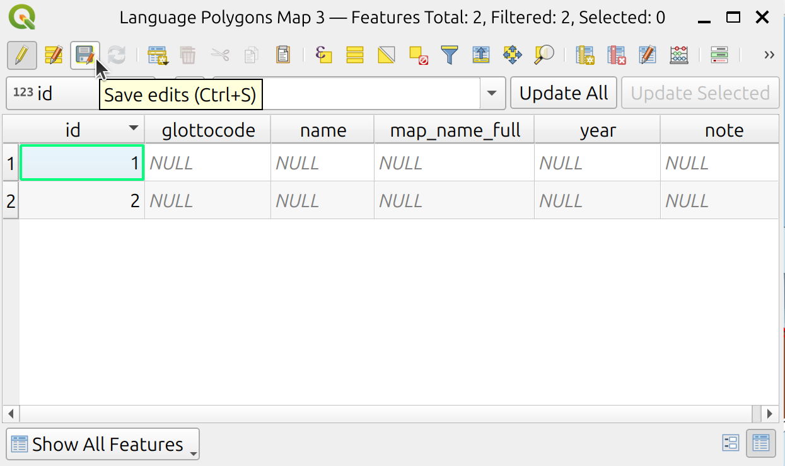Zoom map to the selected rows

click(544, 55)
